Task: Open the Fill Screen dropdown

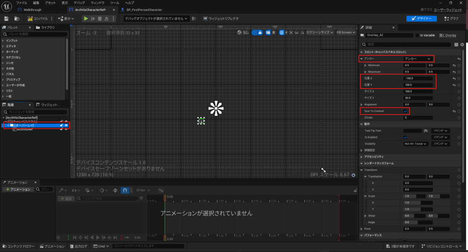Action: click(x=345, y=32)
